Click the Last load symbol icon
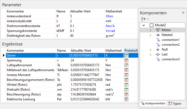This screenshot has width=187, height=109. (158, 54)
